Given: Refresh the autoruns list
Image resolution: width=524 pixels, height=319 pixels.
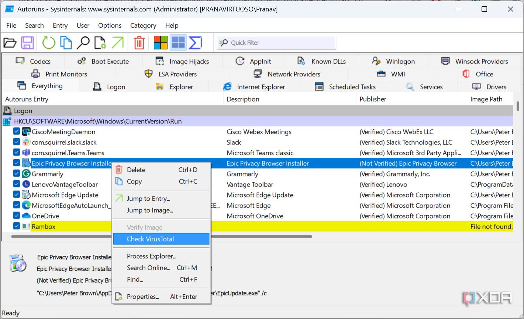Looking at the screenshot, I should pos(48,43).
